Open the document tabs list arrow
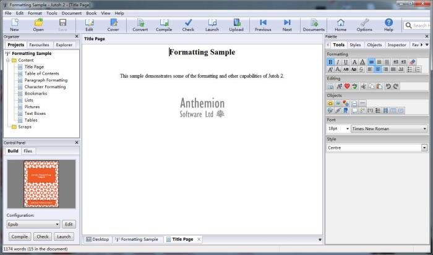Image resolution: width=433 pixels, height=255 pixels. (x=320, y=240)
